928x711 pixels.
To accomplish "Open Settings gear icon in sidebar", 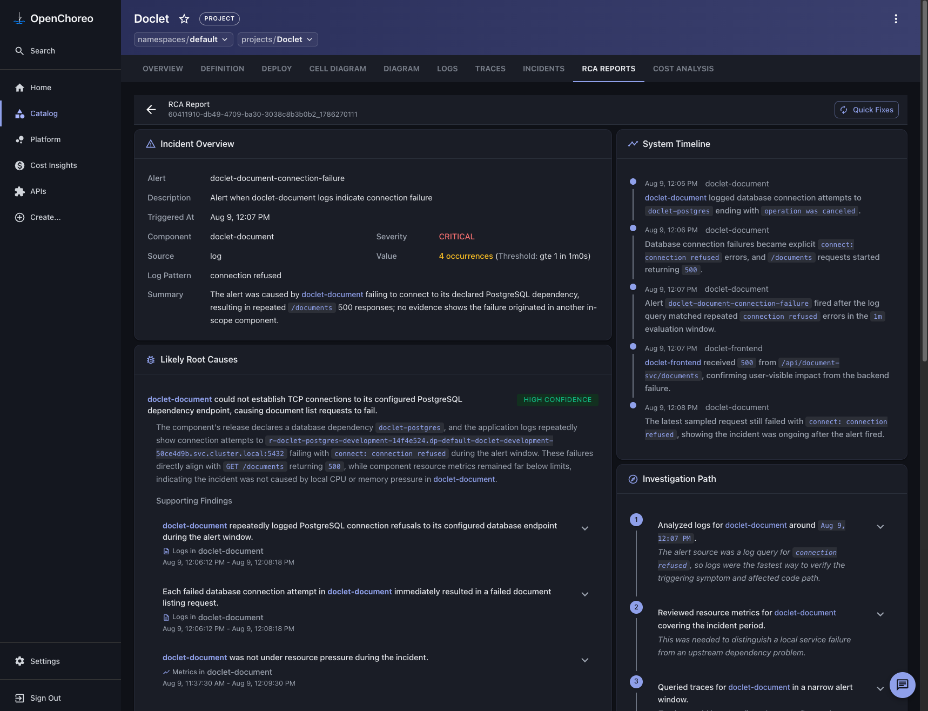I will [19, 661].
